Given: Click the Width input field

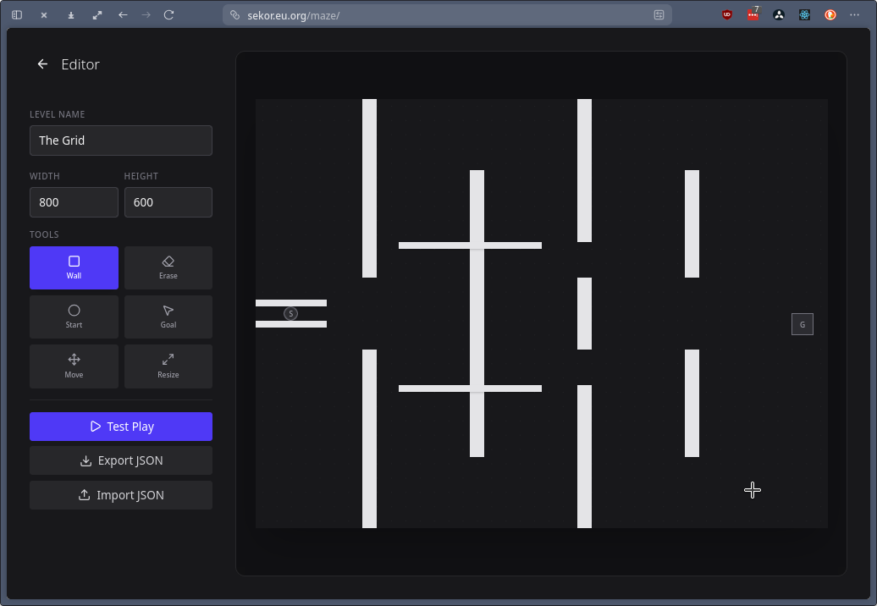Looking at the screenshot, I should pyautogui.click(x=74, y=202).
